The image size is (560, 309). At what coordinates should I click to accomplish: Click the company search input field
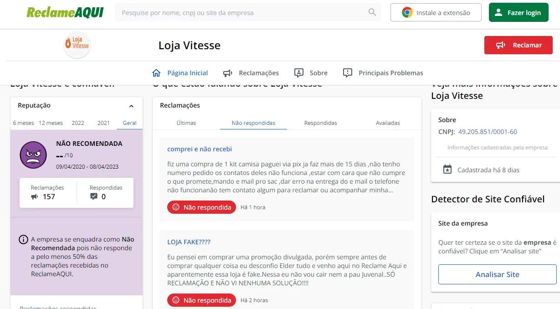tap(248, 12)
